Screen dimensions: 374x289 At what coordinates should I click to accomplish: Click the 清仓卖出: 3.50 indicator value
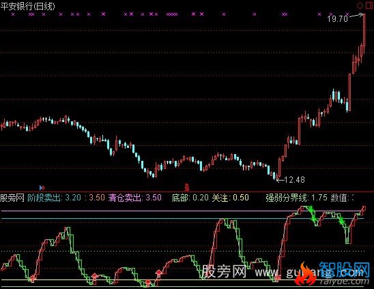point(134,198)
